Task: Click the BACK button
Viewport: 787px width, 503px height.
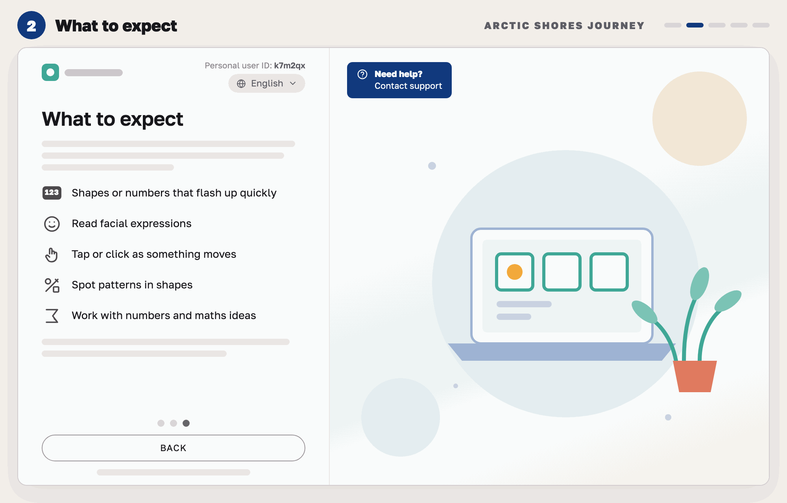Action: [174, 448]
